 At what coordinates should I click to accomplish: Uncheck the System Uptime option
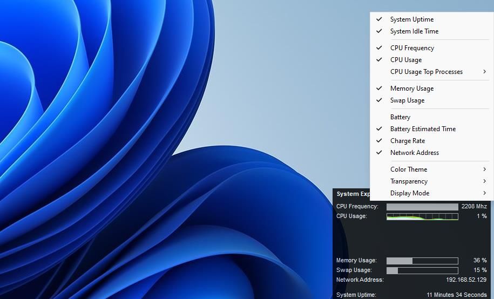click(x=411, y=19)
